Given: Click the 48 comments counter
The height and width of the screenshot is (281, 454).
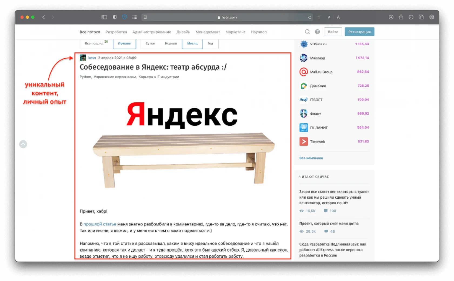Looking at the screenshot, I should pos(330,231).
